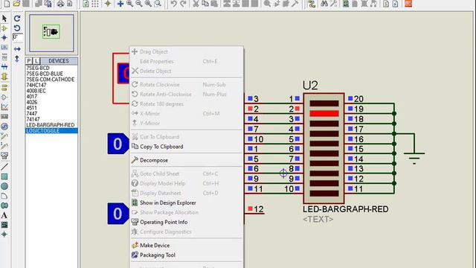The height and width of the screenshot is (268, 476).
Task: Select the 2D box drawing tool
Action: click(x=4, y=176)
